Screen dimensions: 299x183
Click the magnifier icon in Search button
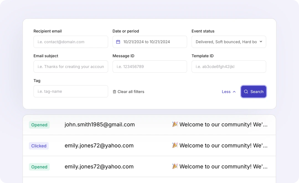pos(246,92)
